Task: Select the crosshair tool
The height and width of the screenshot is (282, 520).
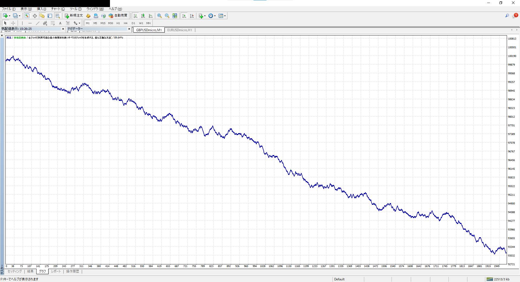Action: (13, 23)
